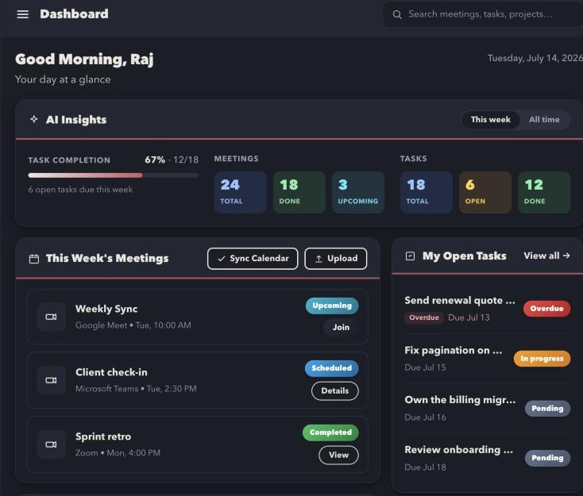583x496 pixels.
Task: Open the 12 Done tasks tile
Action: tap(544, 193)
